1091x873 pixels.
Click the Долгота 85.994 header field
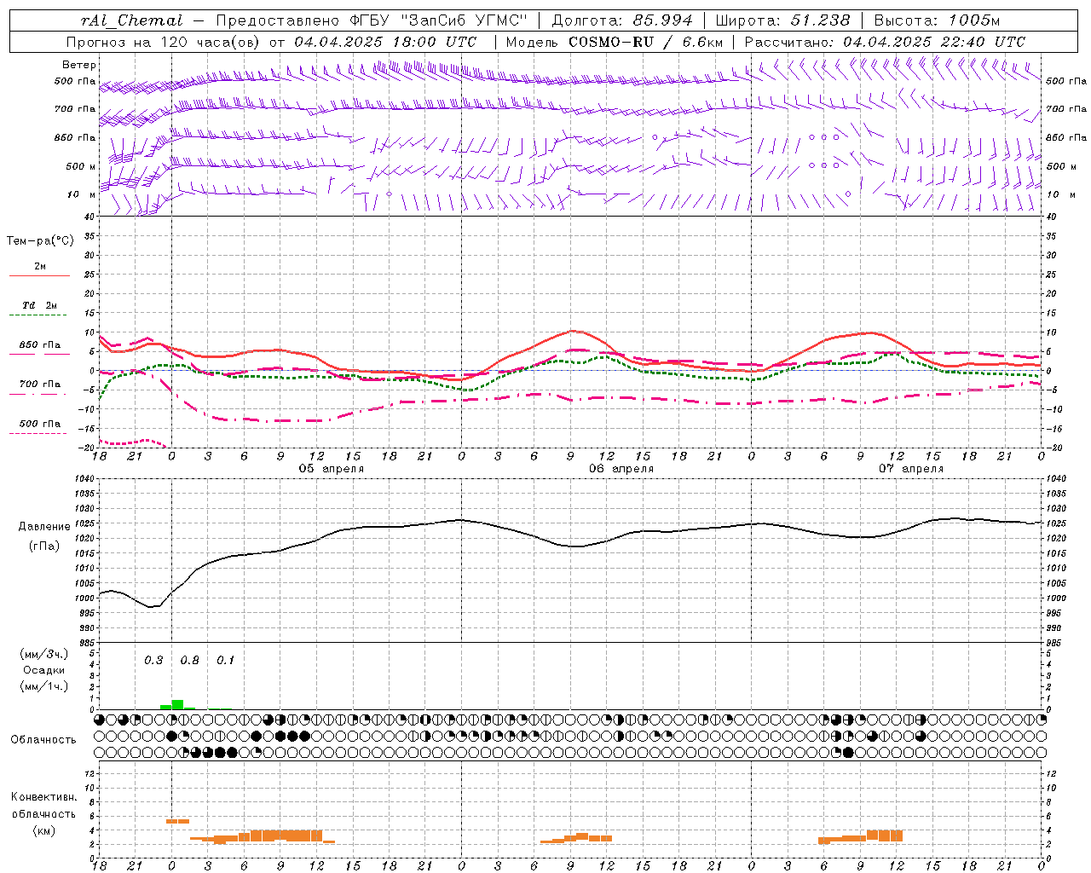[x=622, y=20]
